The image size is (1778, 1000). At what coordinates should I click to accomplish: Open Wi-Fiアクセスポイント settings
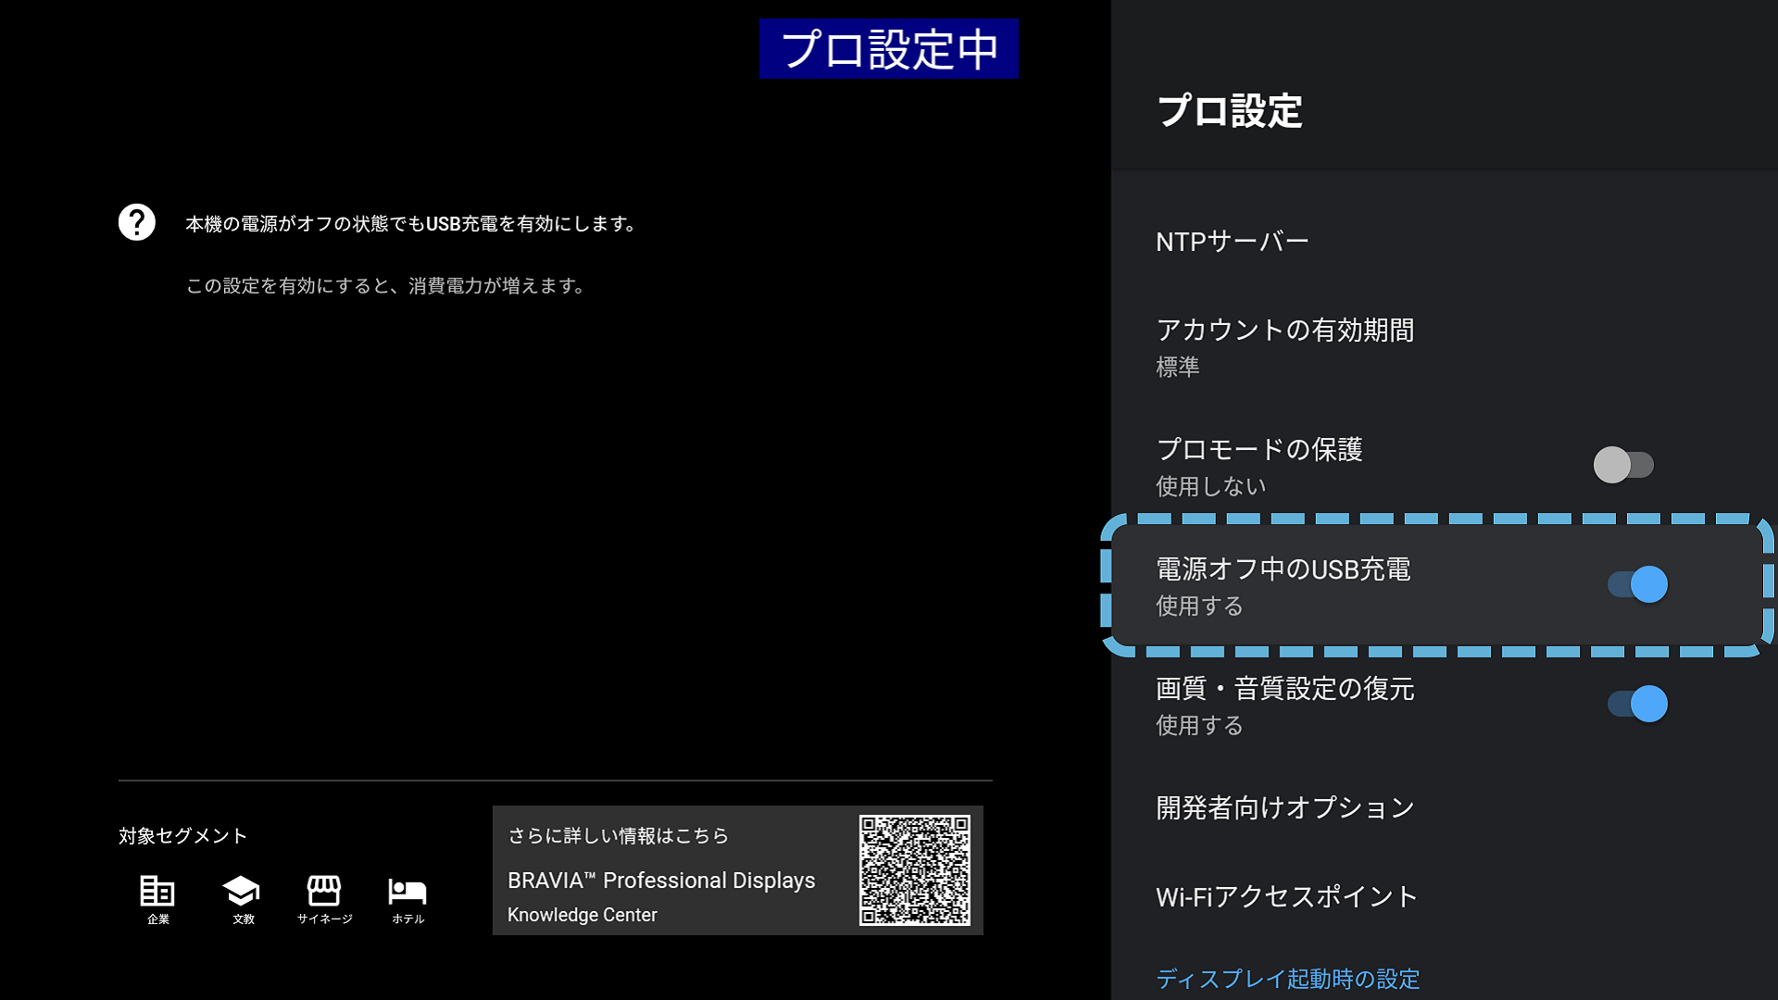point(1286,896)
